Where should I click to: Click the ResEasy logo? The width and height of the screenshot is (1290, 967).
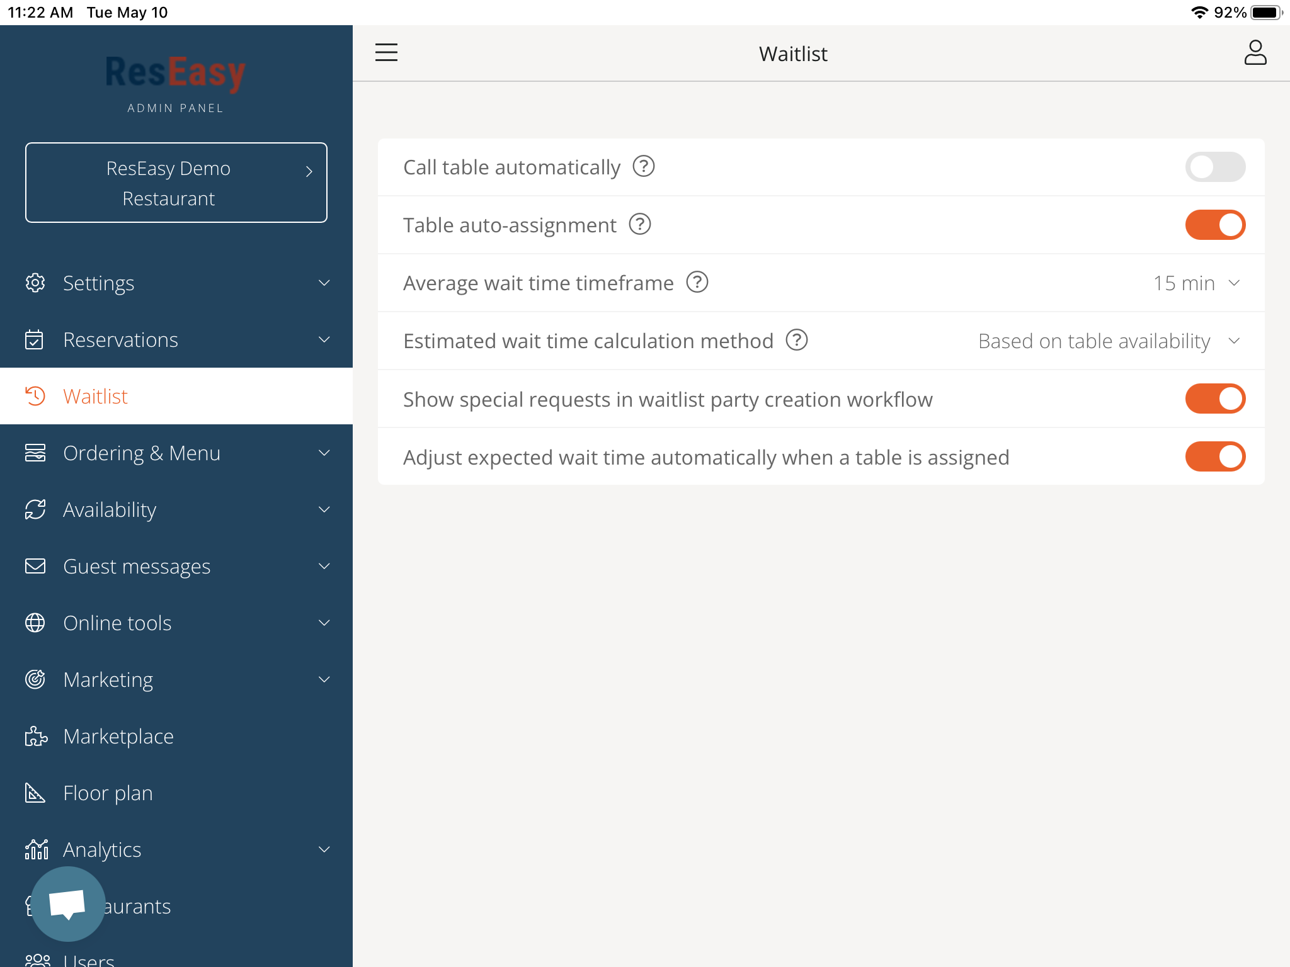[176, 74]
